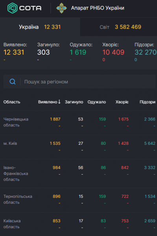
Task: Click Івано-Франківська suspected count 3 332
Action: pyautogui.click(x=150, y=168)
